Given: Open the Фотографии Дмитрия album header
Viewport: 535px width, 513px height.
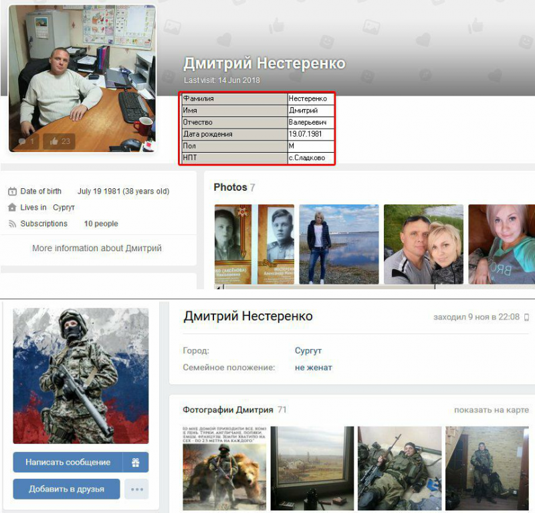Looking at the screenshot, I should click(x=228, y=410).
